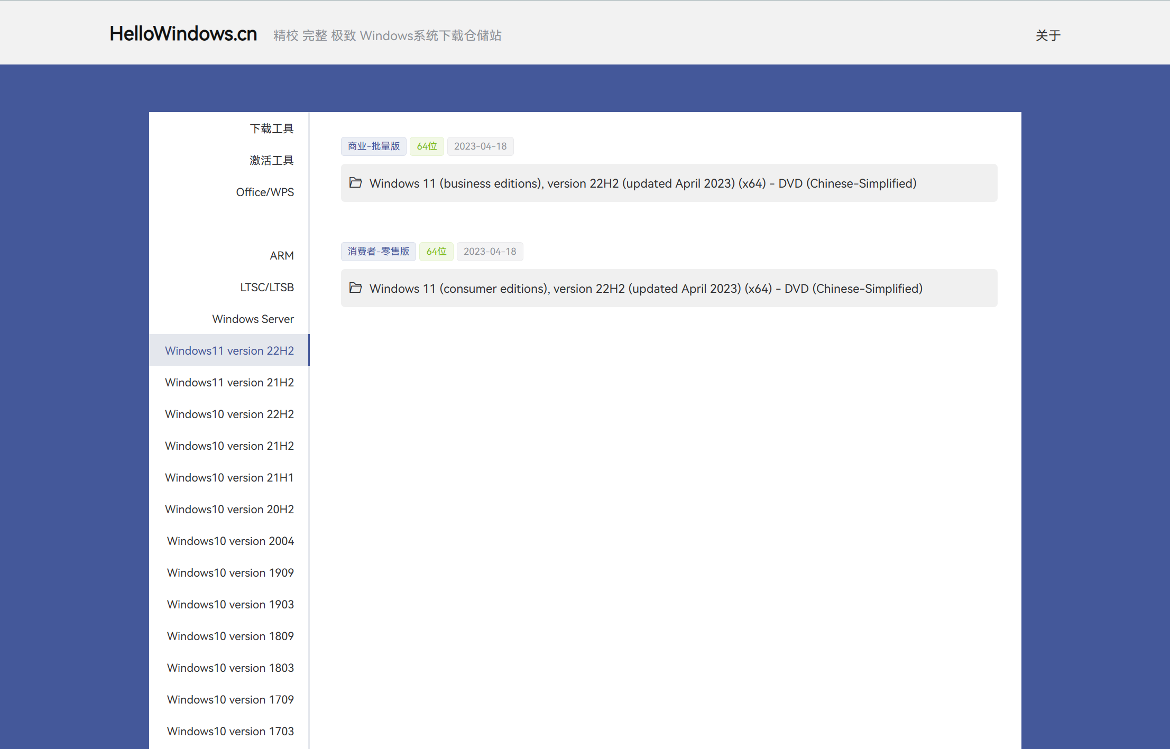
Task: Click folder icon beside consumer editions entry
Action: pyautogui.click(x=355, y=288)
